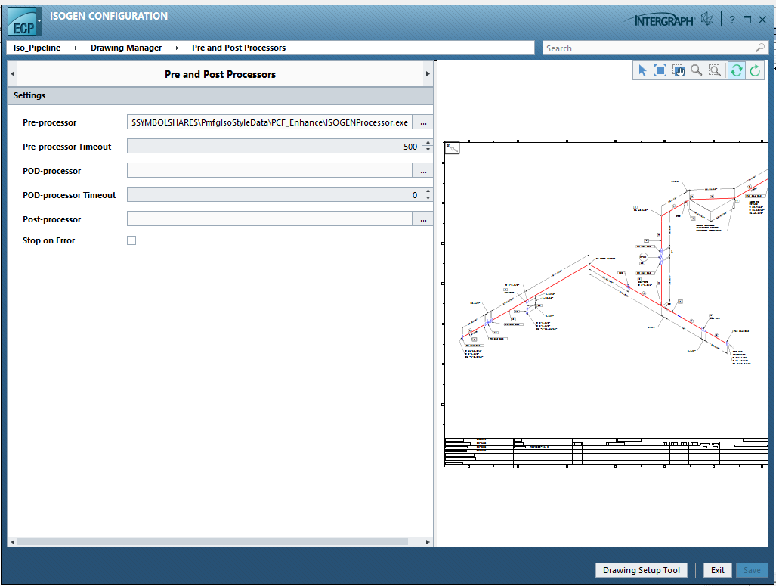Click the ECP application logo
This screenshot has height=586, width=776.
(22, 22)
